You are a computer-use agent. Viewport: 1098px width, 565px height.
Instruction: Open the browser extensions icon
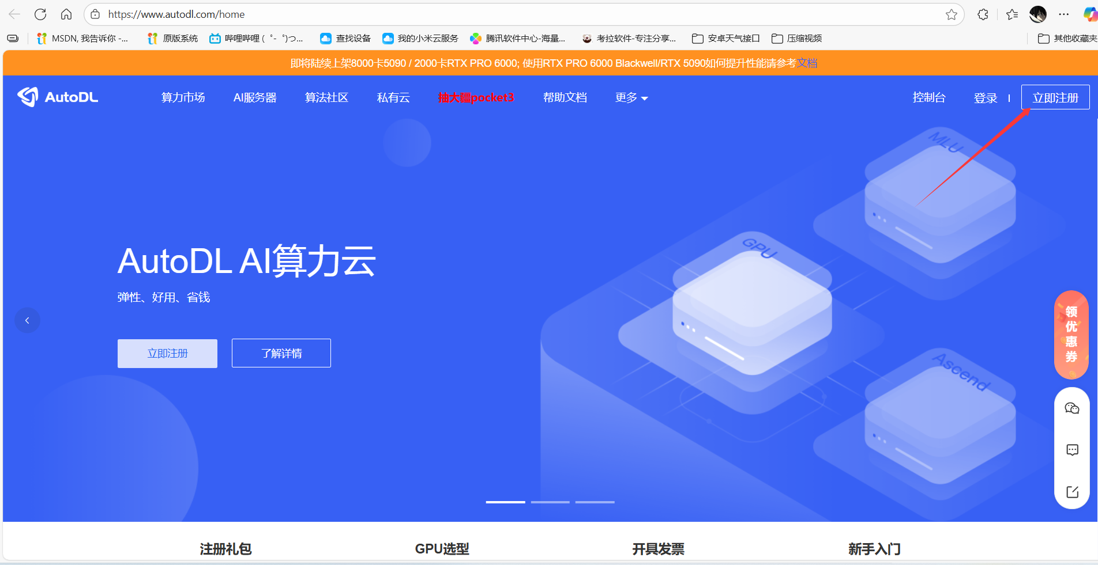coord(983,14)
